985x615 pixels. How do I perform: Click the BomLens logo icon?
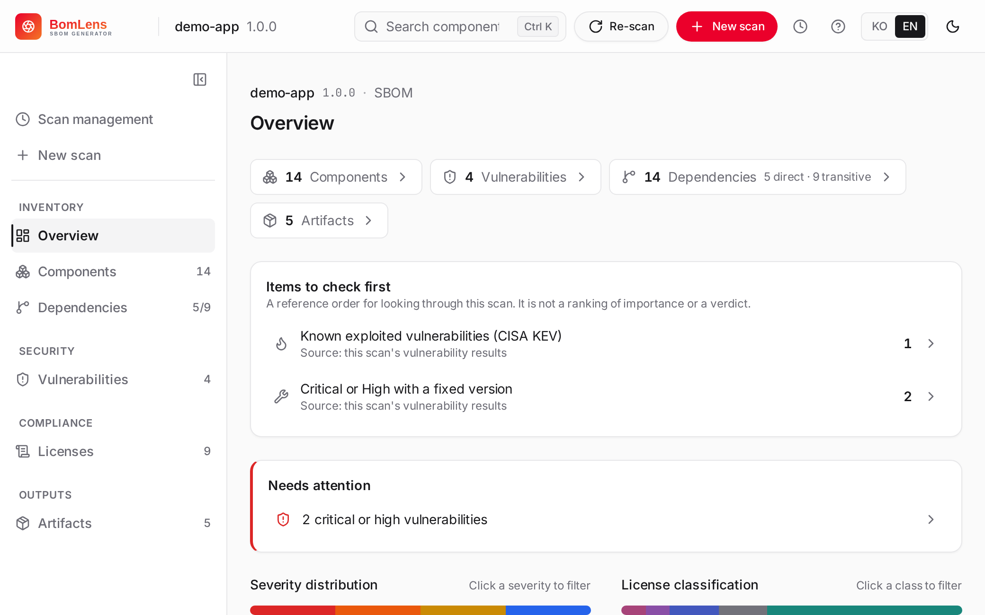click(28, 26)
